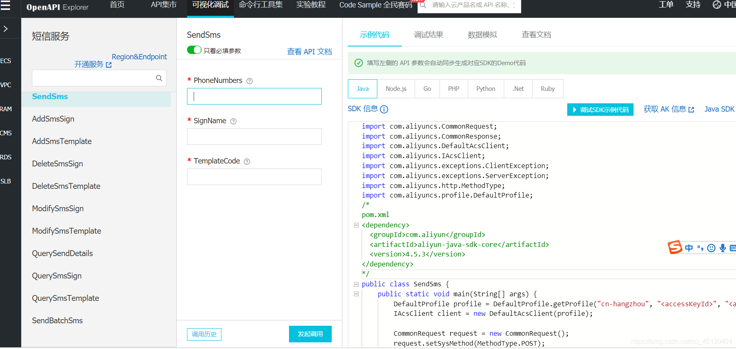Select Go language tab
This screenshot has height=349, width=736.
427,89
